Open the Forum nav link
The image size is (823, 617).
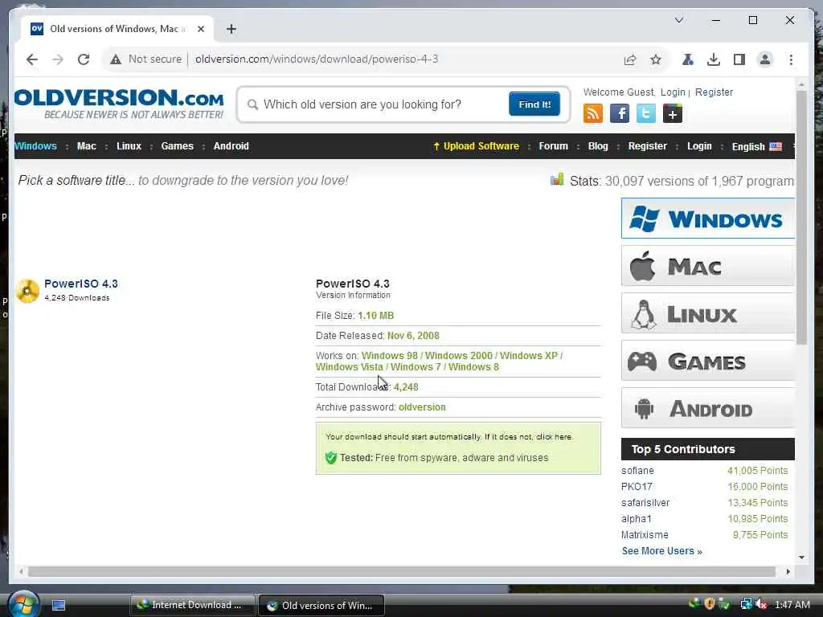point(553,146)
